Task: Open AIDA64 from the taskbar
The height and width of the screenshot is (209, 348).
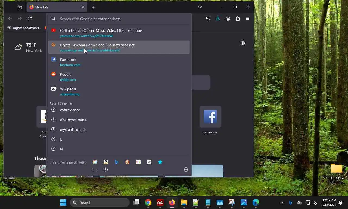Action: [x=160, y=202]
